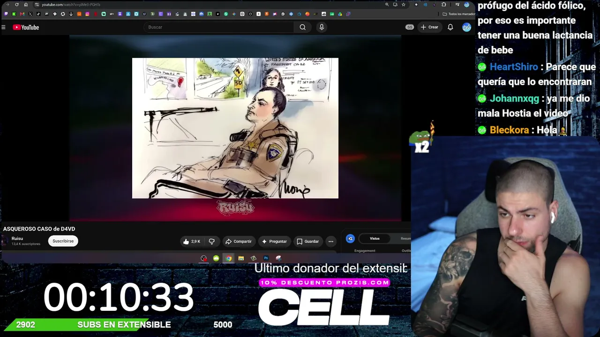Select the Engagement tab label
The image size is (600, 337).
(x=365, y=251)
